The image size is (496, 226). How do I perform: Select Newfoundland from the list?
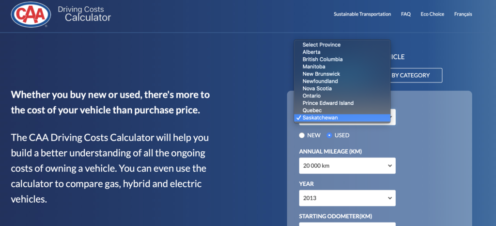tap(342, 81)
